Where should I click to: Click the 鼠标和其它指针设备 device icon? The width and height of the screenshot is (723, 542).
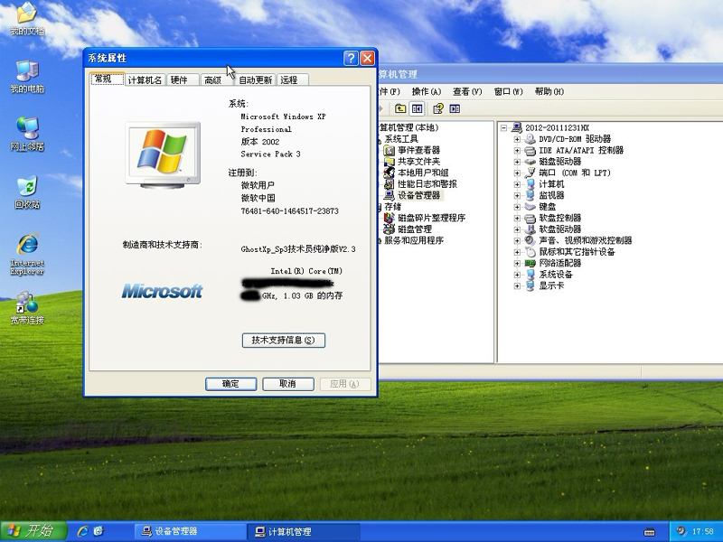point(531,252)
